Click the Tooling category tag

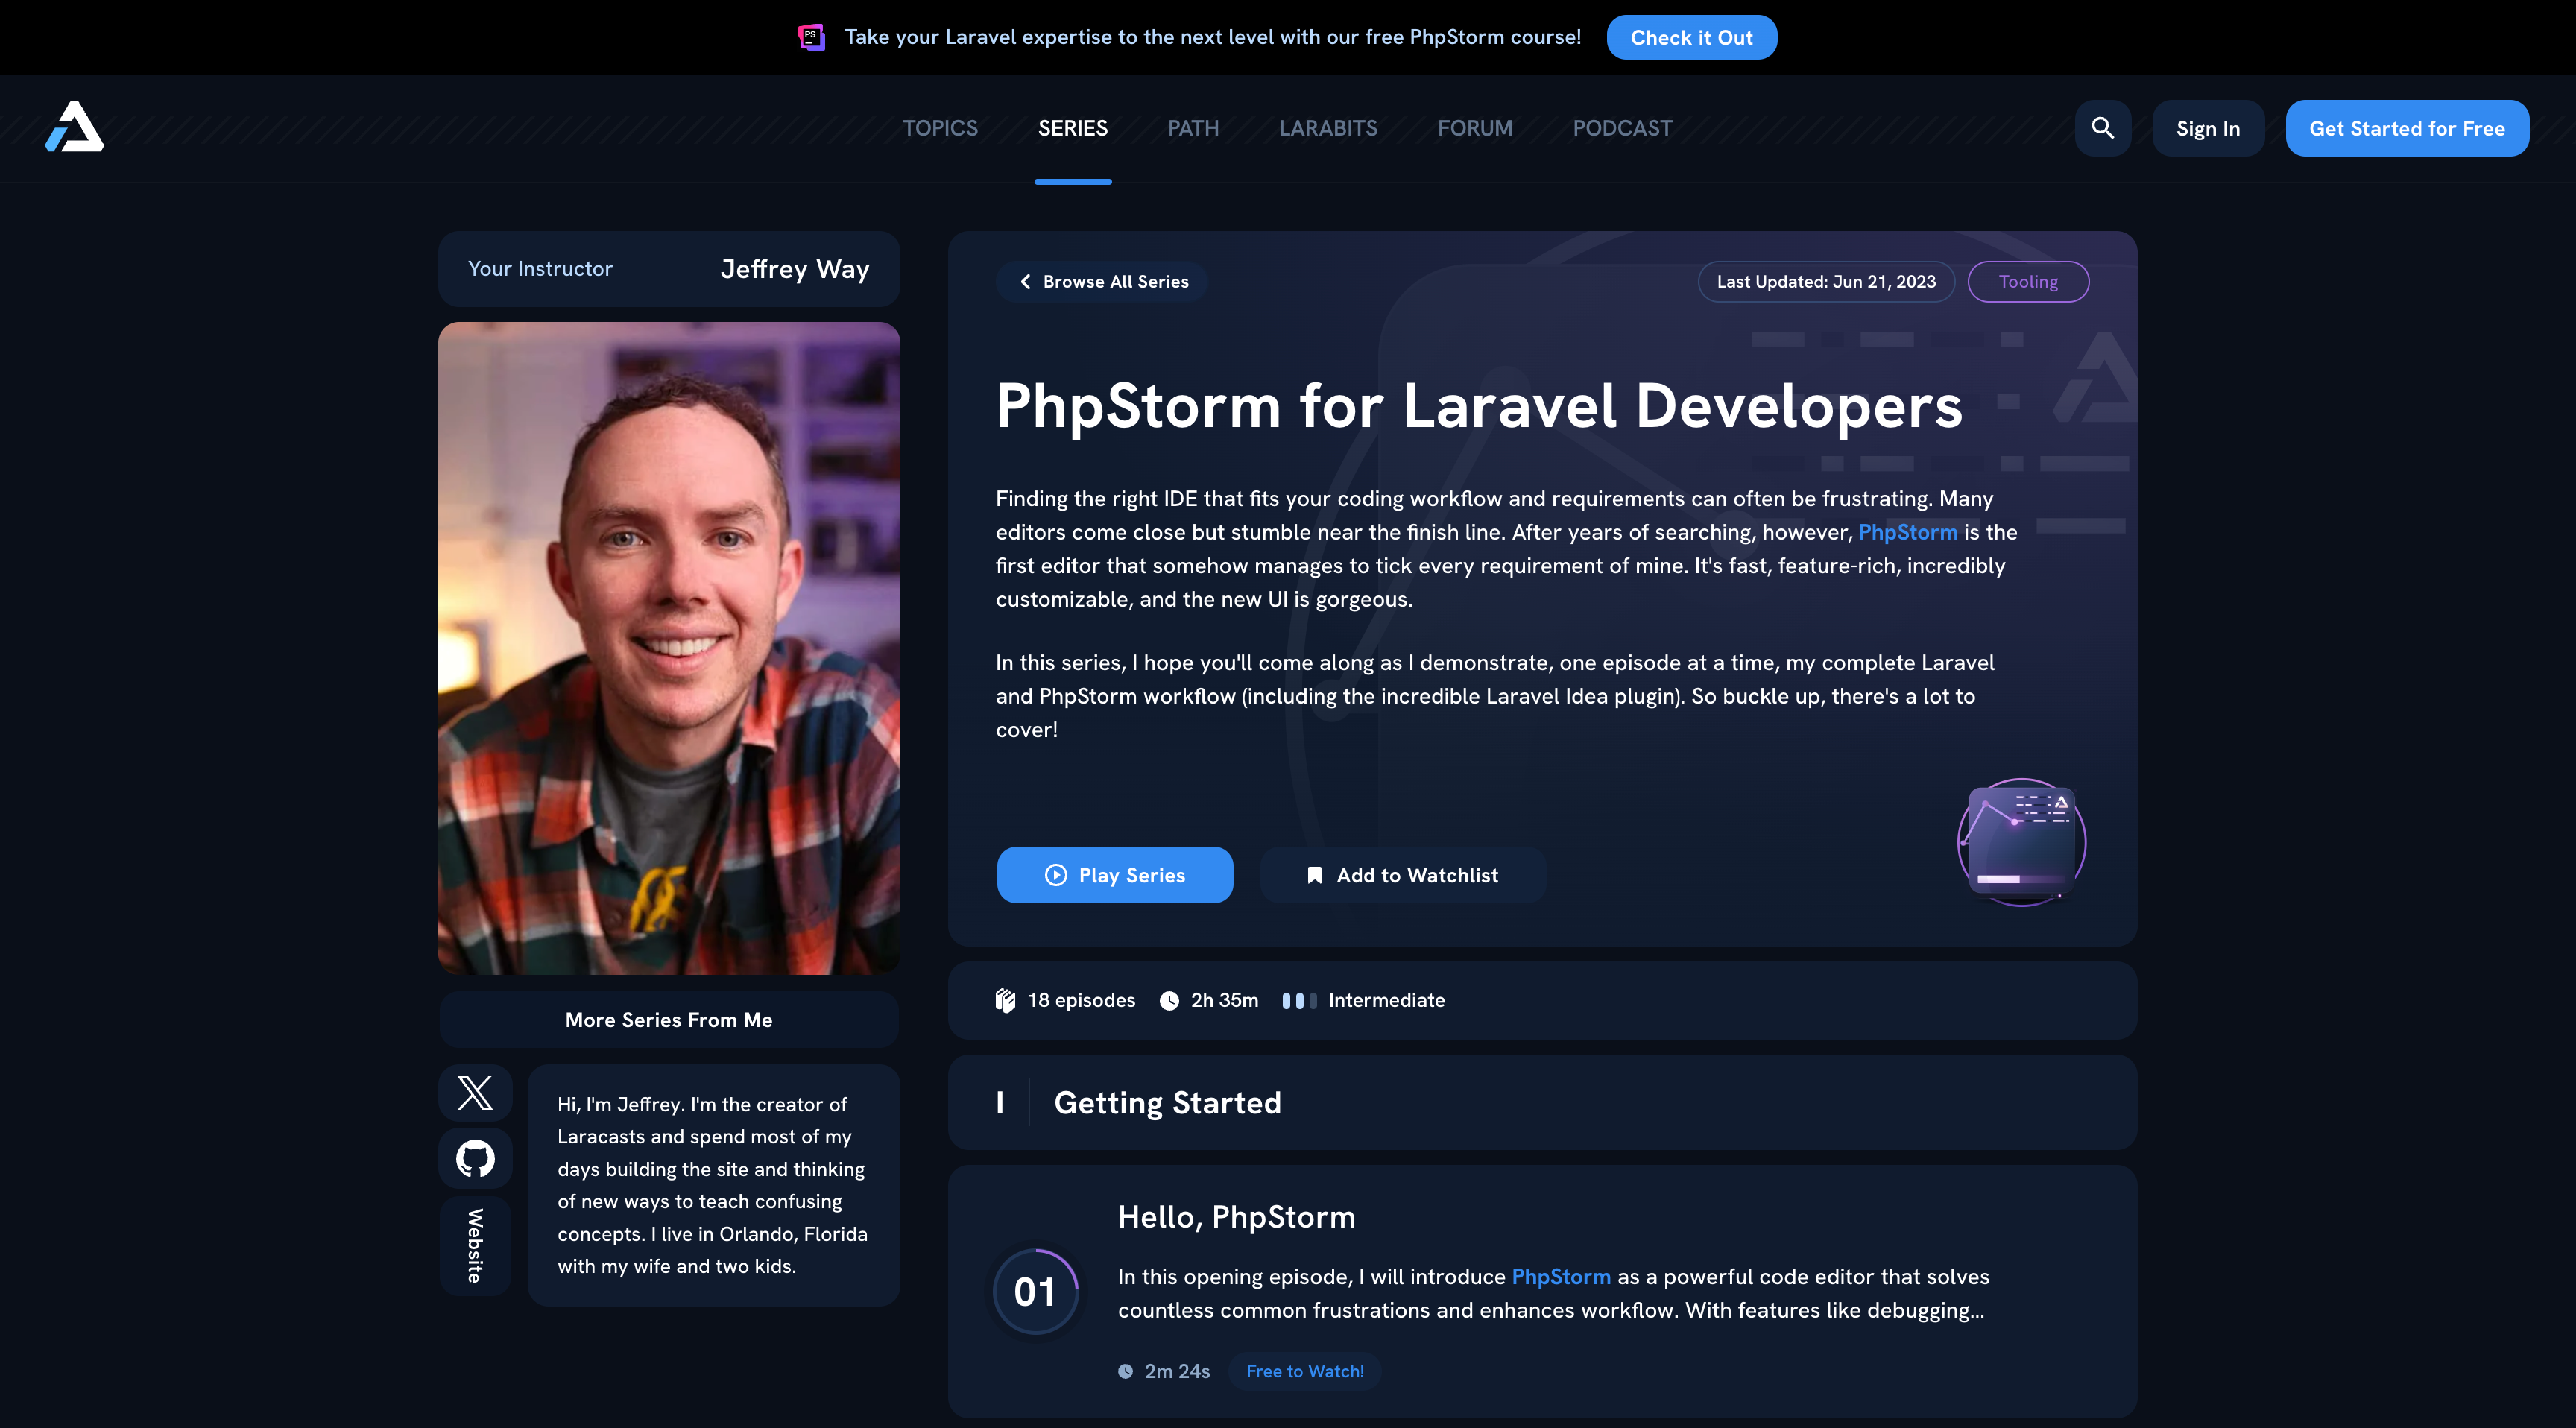coord(2028,282)
